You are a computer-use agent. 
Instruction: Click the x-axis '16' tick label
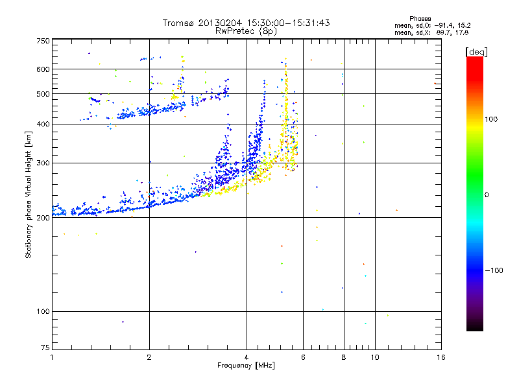(x=441, y=357)
